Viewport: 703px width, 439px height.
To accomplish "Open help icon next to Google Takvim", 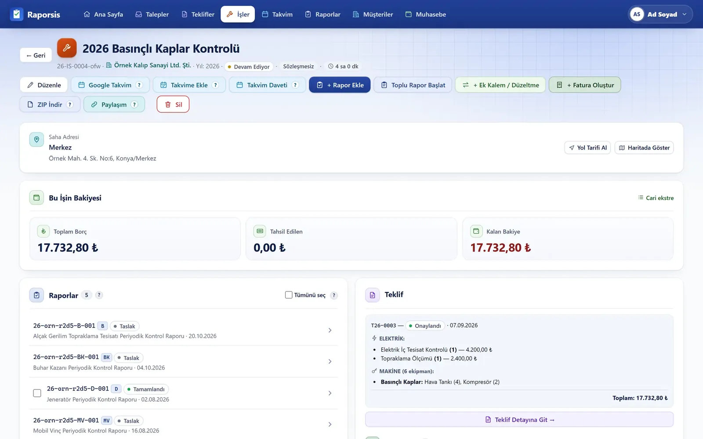I will coord(139,85).
